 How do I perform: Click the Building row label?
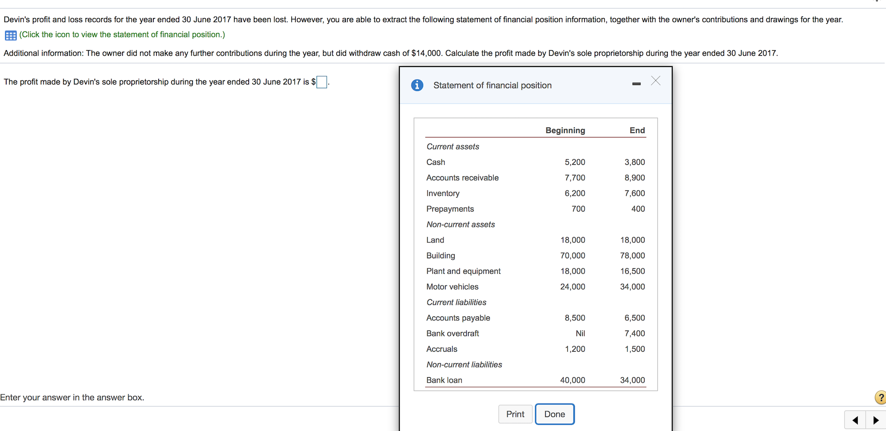point(440,256)
